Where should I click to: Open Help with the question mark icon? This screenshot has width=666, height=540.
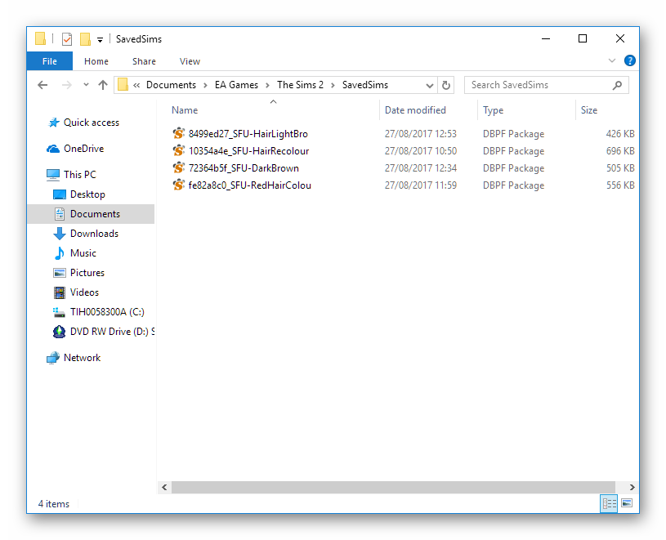(629, 60)
